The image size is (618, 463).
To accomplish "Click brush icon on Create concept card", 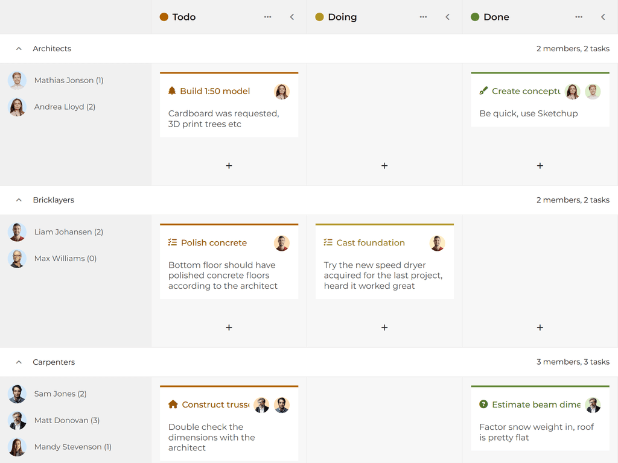I will (483, 91).
